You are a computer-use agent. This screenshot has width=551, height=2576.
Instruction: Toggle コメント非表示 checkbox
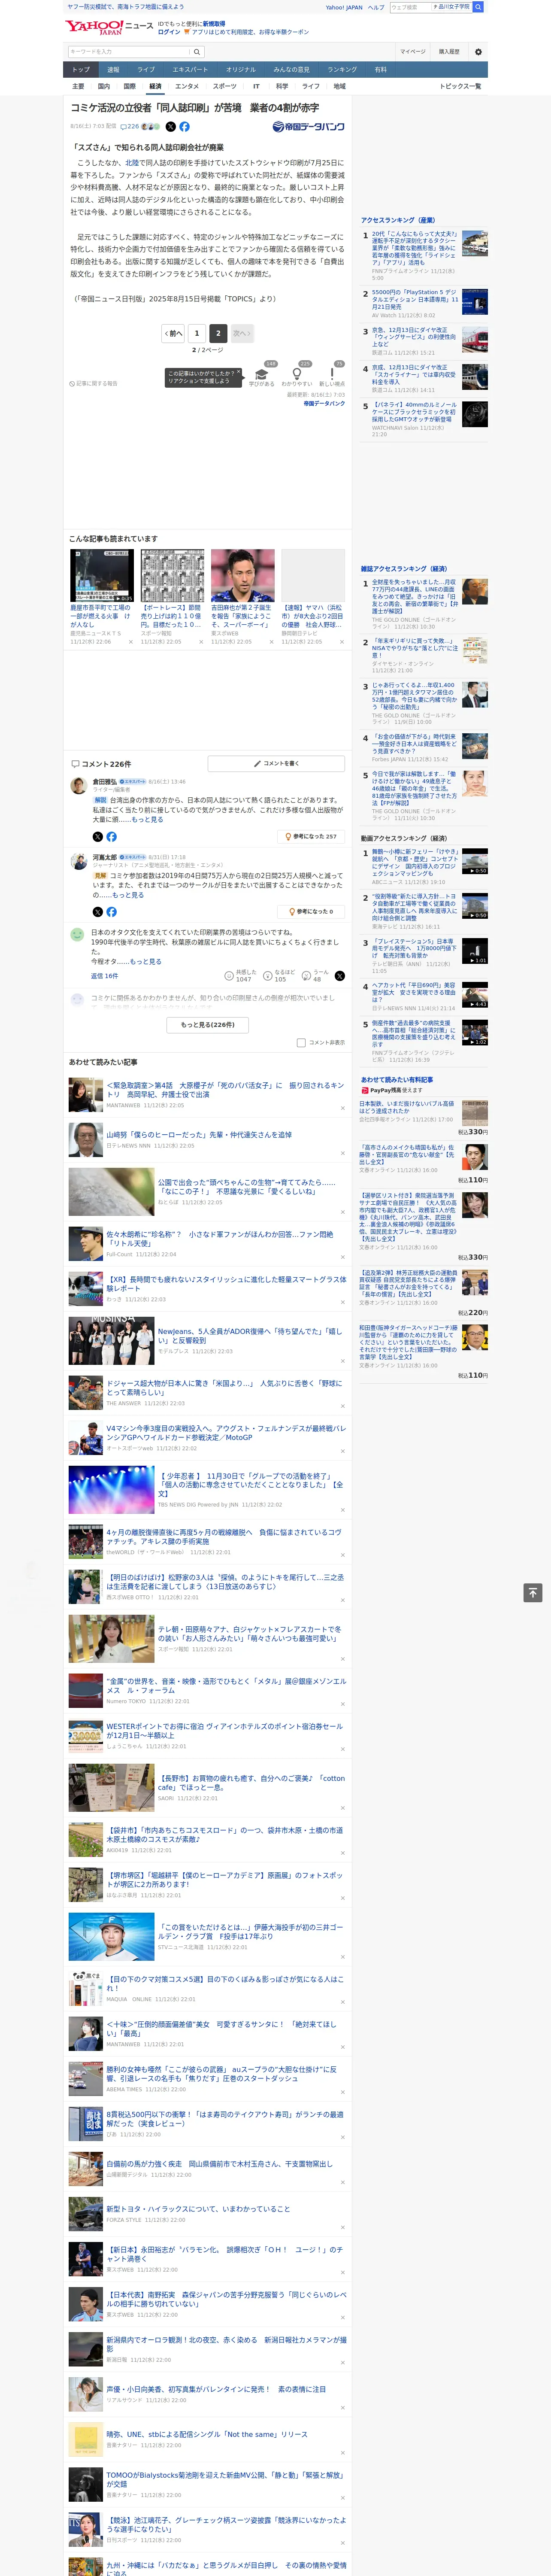[x=301, y=1042]
